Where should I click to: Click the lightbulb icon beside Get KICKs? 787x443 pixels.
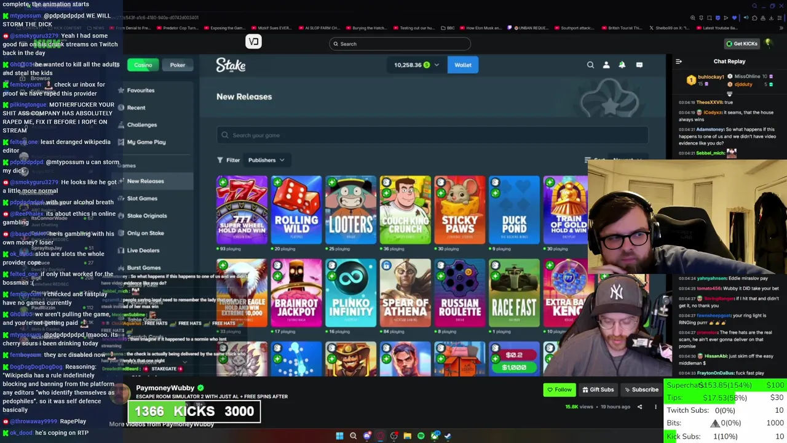768,43
